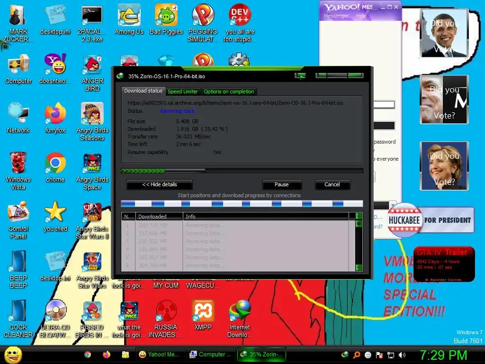Viewport: 485px width, 364px height.
Task: Open the Control Panel desktop icon
Action: pos(18,220)
